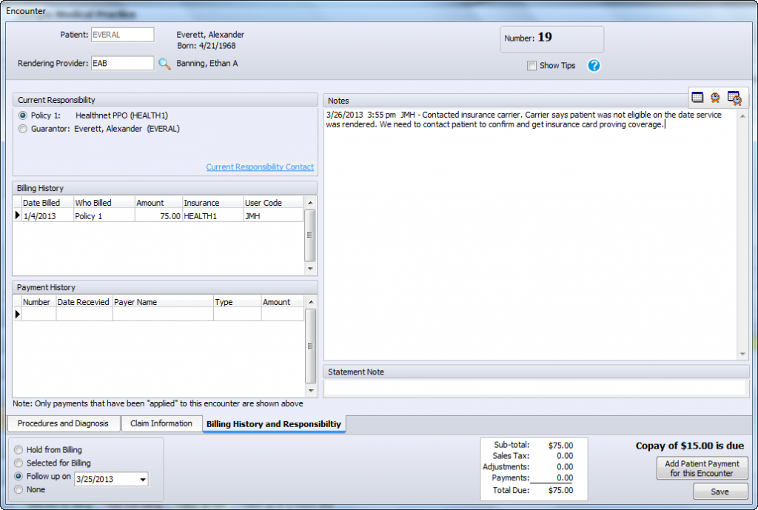This screenshot has width=758, height=510.
Task: Click the Notes panel scrollbar down arrow
Action: 743,353
